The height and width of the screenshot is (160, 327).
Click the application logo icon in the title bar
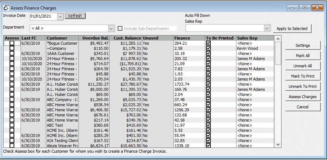click(7, 8)
